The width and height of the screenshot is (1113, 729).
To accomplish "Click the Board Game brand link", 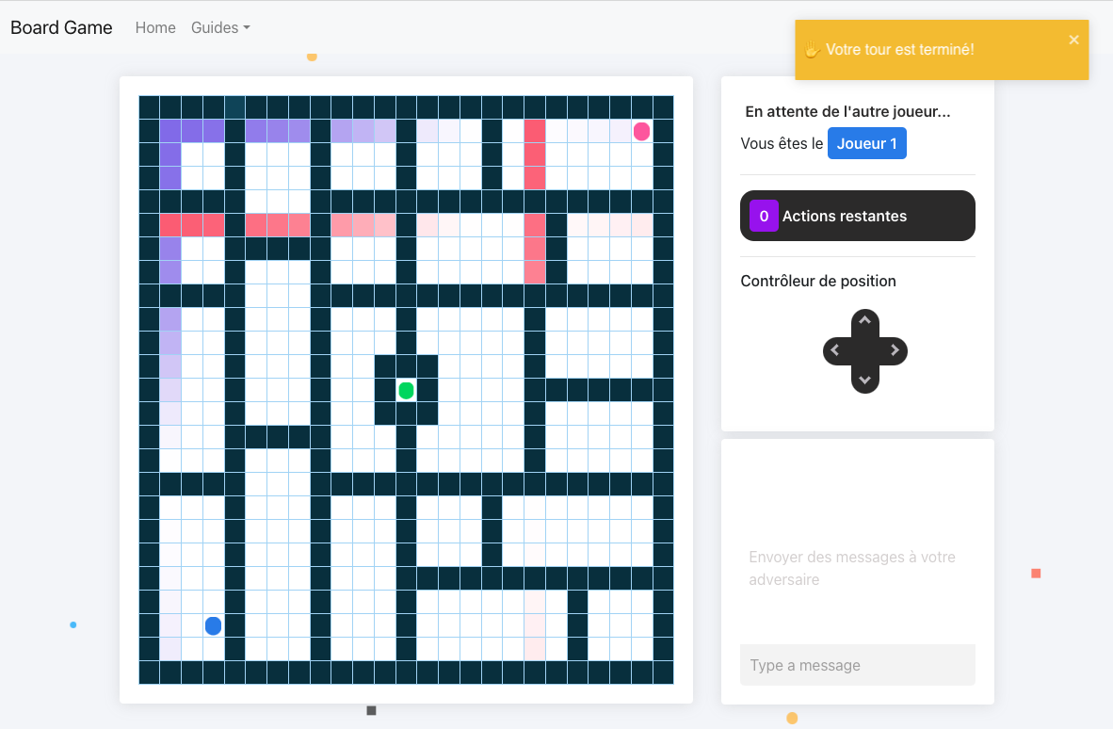I will click(61, 27).
